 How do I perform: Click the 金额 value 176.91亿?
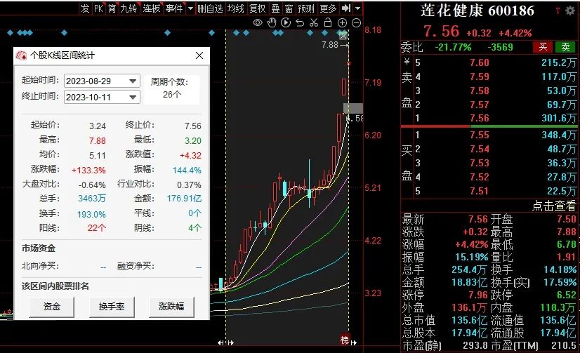point(184,199)
